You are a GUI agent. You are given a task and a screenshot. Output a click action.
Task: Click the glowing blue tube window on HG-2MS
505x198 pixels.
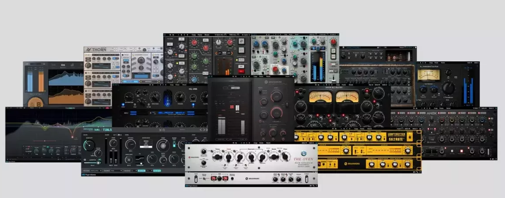(x=167, y=98)
